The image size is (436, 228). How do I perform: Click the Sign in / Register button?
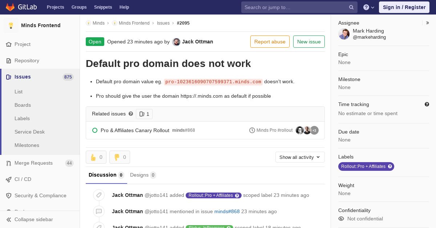tap(404, 7)
